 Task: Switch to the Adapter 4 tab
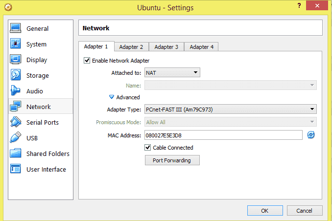point(201,47)
